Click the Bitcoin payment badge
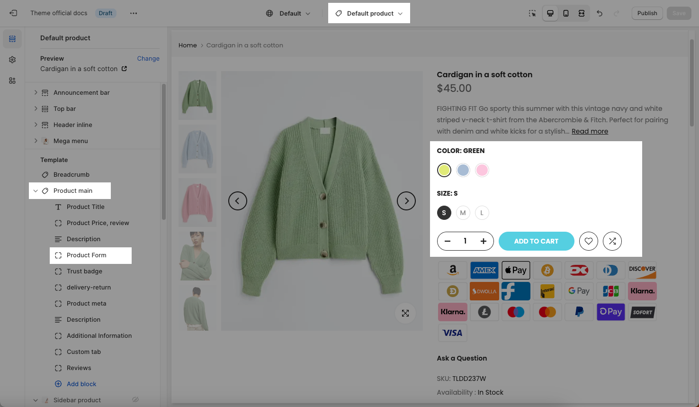The height and width of the screenshot is (407, 699). click(547, 271)
